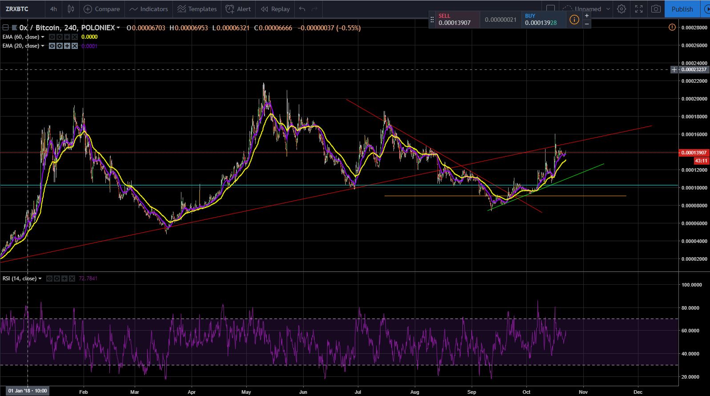The image size is (710, 396).
Task: Create a new Alert
Action: (238, 9)
